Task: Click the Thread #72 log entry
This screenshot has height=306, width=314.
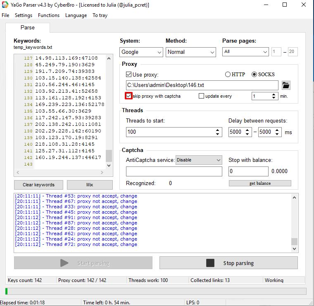Action: click(x=76, y=245)
